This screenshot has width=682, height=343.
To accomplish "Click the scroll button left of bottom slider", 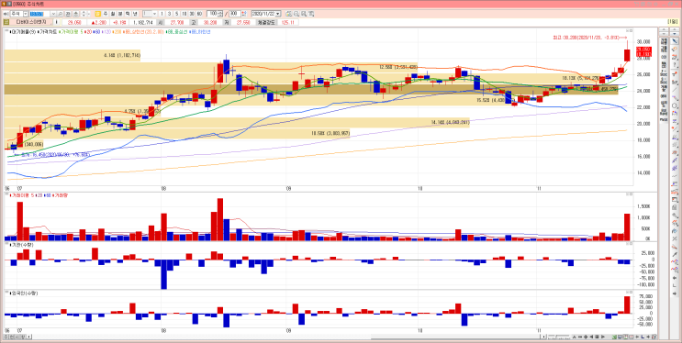I will coord(543,337).
